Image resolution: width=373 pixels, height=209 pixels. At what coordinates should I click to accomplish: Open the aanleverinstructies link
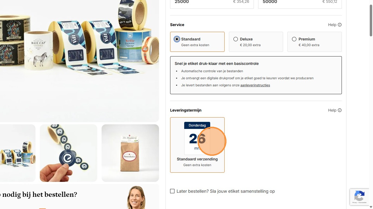point(255,85)
